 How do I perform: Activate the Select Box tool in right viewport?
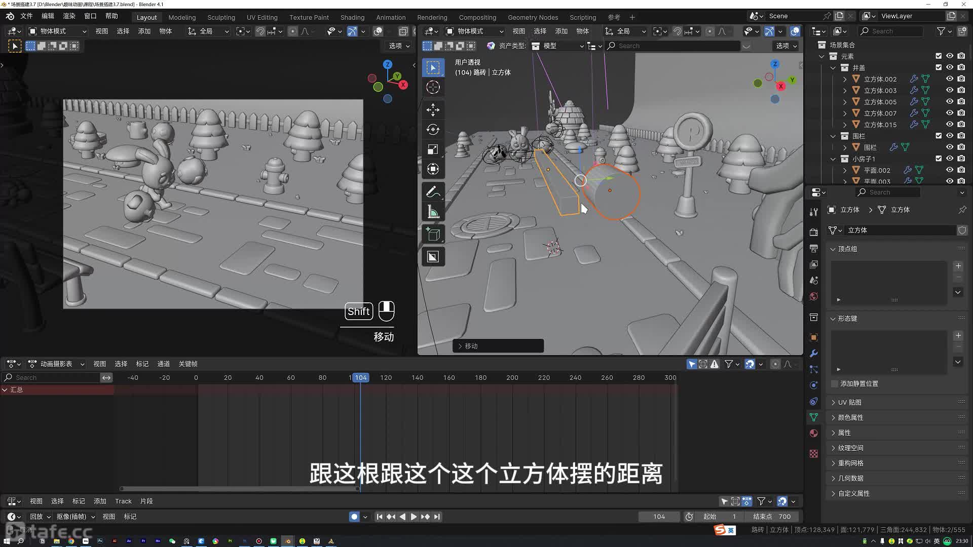click(x=433, y=67)
